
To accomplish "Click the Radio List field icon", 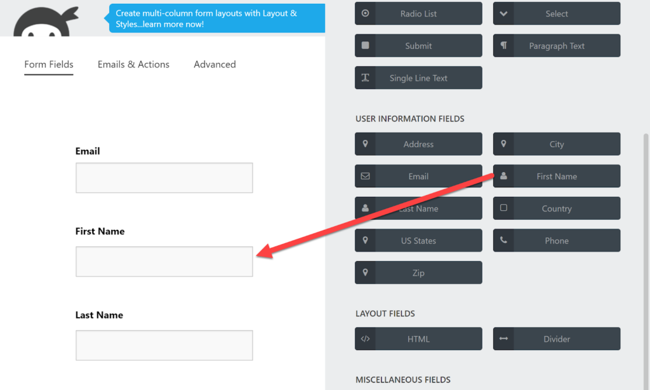I will (365, 13).
